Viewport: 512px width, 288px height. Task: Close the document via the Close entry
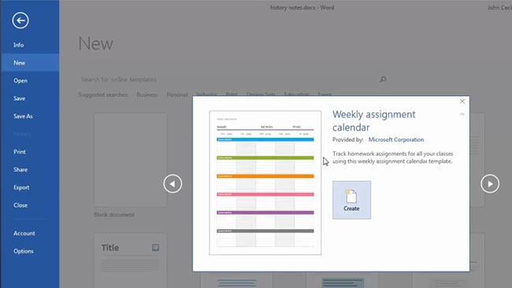pos(20,205)
